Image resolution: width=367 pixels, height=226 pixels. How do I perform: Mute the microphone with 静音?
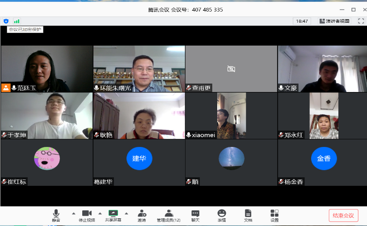point(56,215)
